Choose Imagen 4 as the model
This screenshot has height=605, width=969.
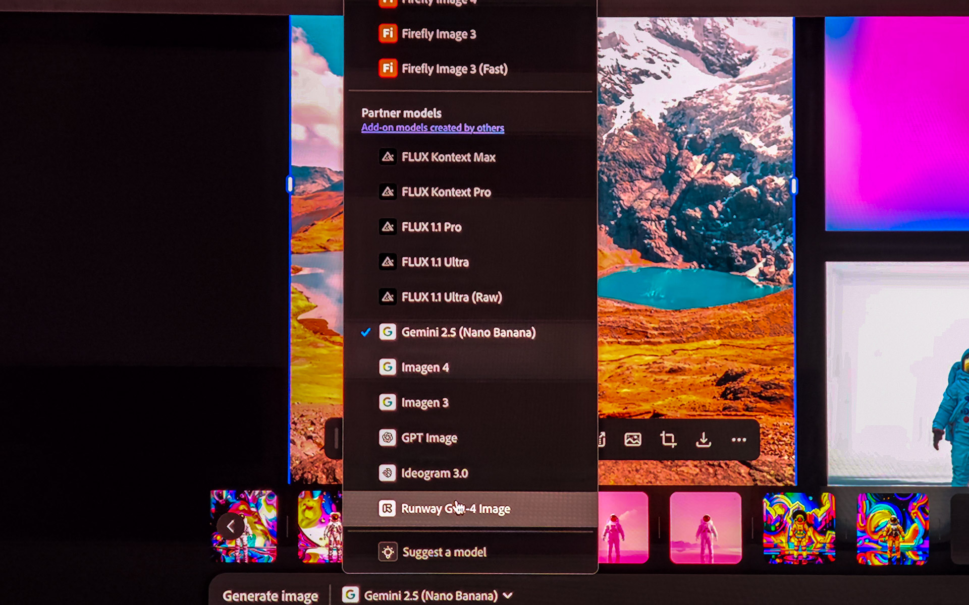click(x=425, y=368)
